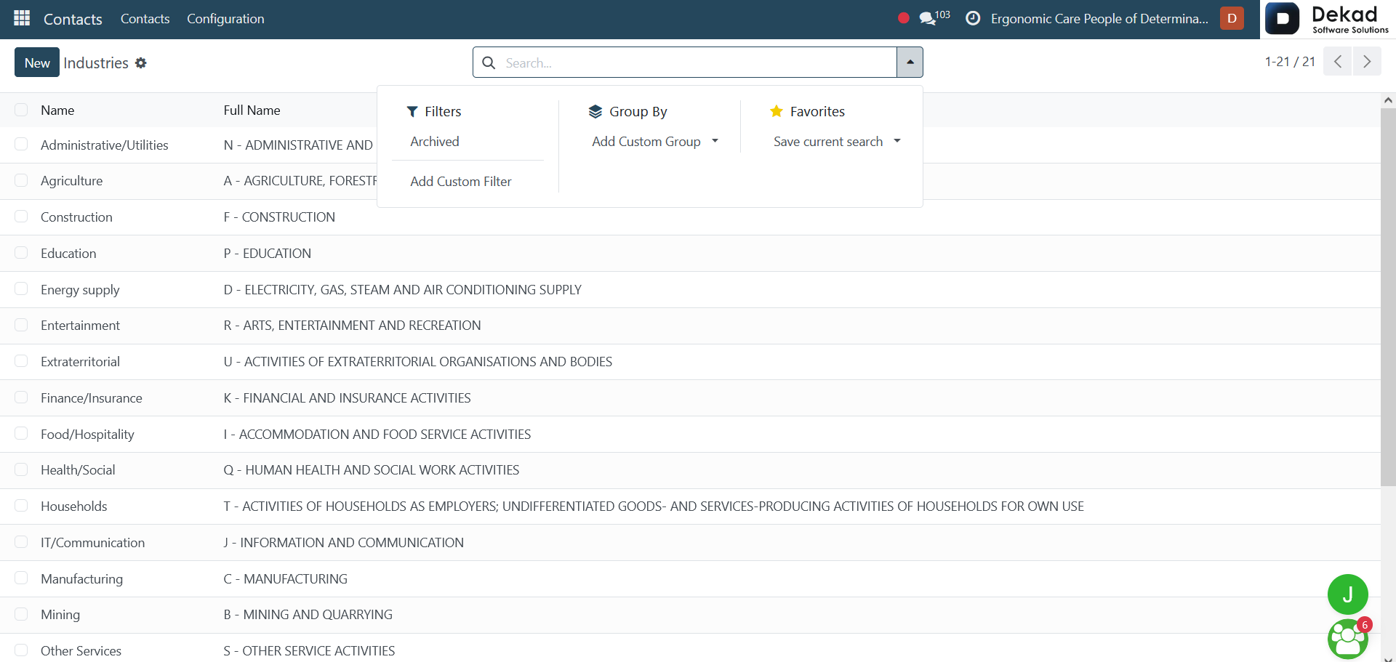Open the Add Custom Group dropdown
Image resolution: width=1396 pixels, height=662 pixels.
point(654,142)
